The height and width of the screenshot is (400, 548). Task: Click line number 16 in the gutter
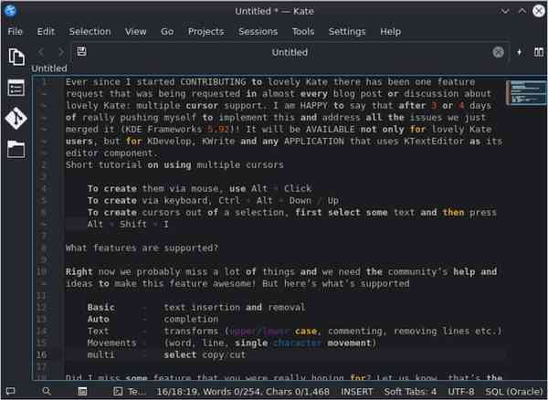[x=41, y=354]
